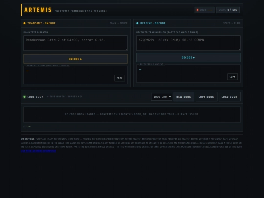Generate a NEW BOOK
This screenshot has height=198, width=264.
click(183, 97)
